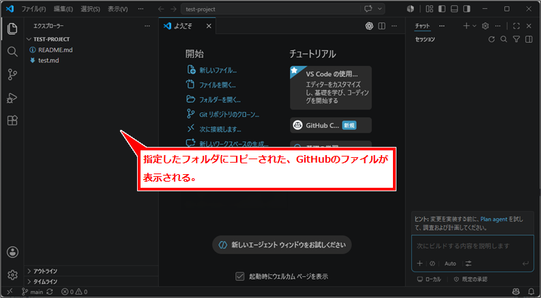
Task: Go forward with the right arrow
Action: click(173, 10)
